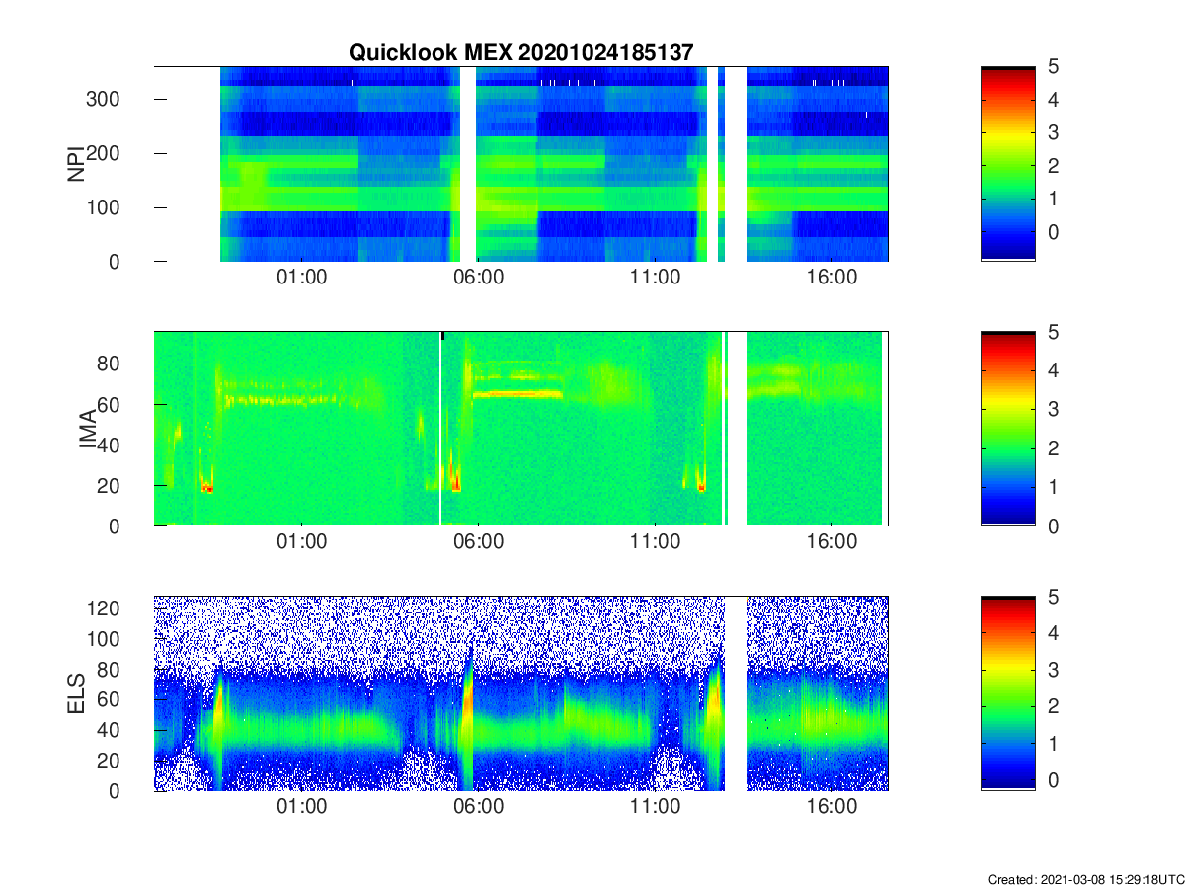Viewport: 1185px width, 889px height.
Task: Click the 16:00 label under ELS plot
Action: tap(831, 808)
